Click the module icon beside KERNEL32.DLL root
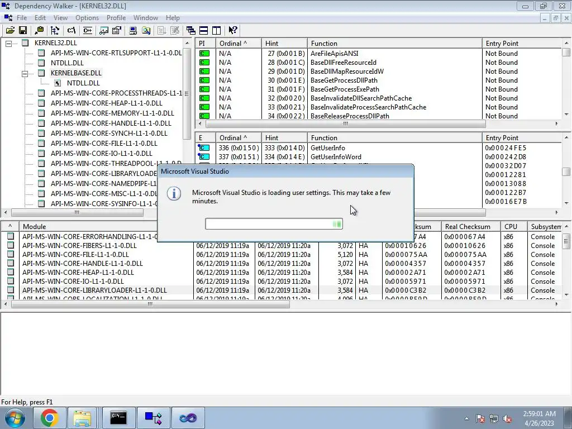 (25, 42)
